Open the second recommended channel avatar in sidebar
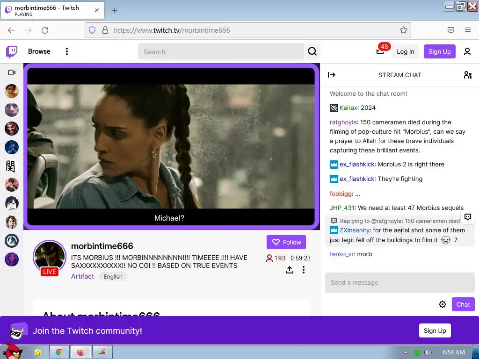Screen dimensions: 479x359 tap(12, 110)
